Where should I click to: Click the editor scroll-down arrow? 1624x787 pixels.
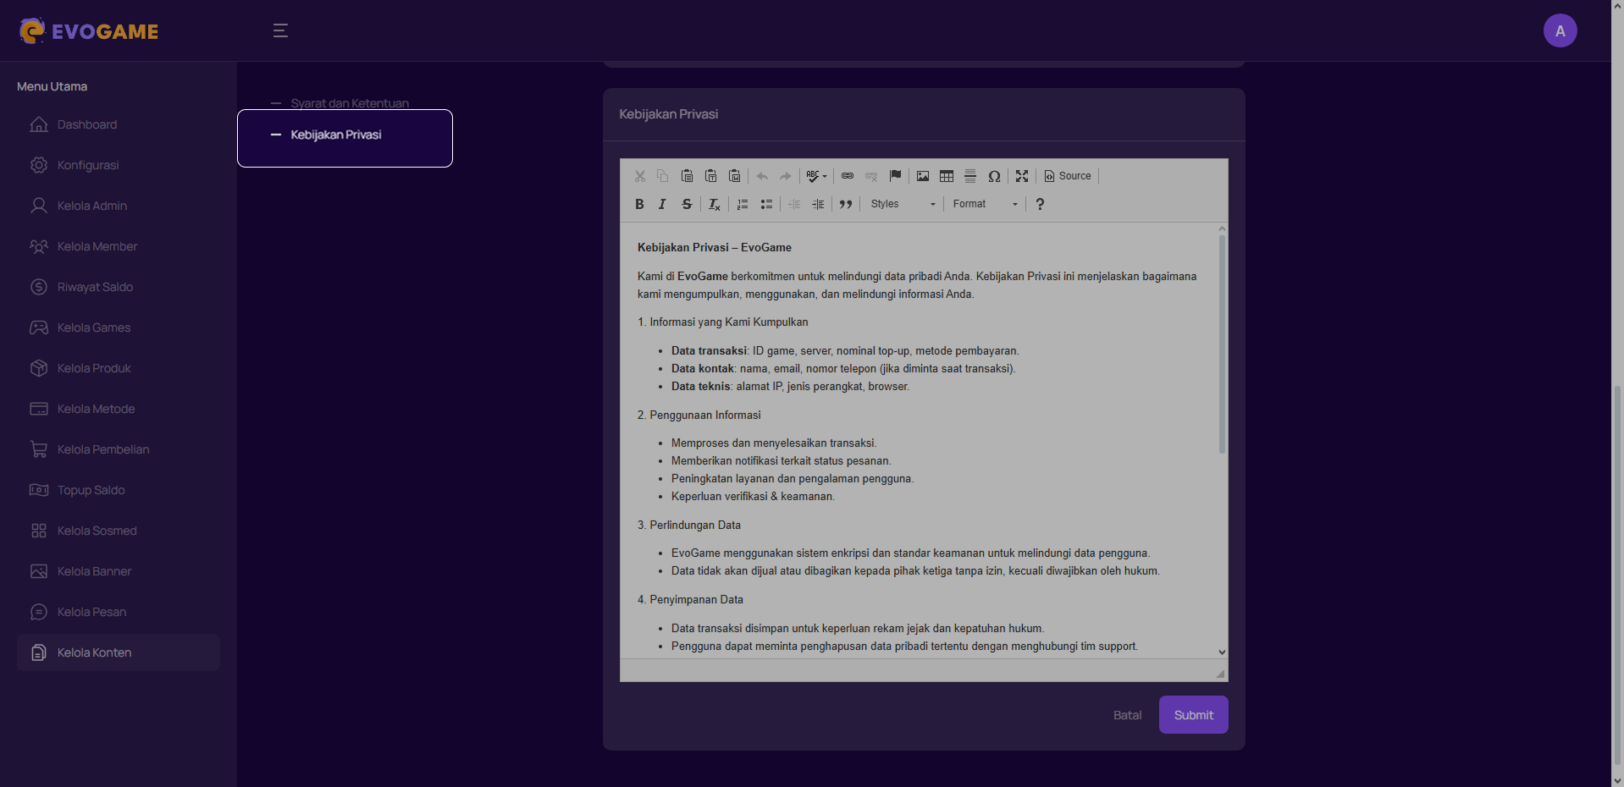coord(1222,652)
